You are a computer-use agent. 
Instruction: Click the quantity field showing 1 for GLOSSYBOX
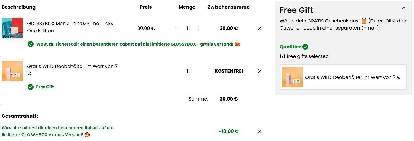click(187, 28)
